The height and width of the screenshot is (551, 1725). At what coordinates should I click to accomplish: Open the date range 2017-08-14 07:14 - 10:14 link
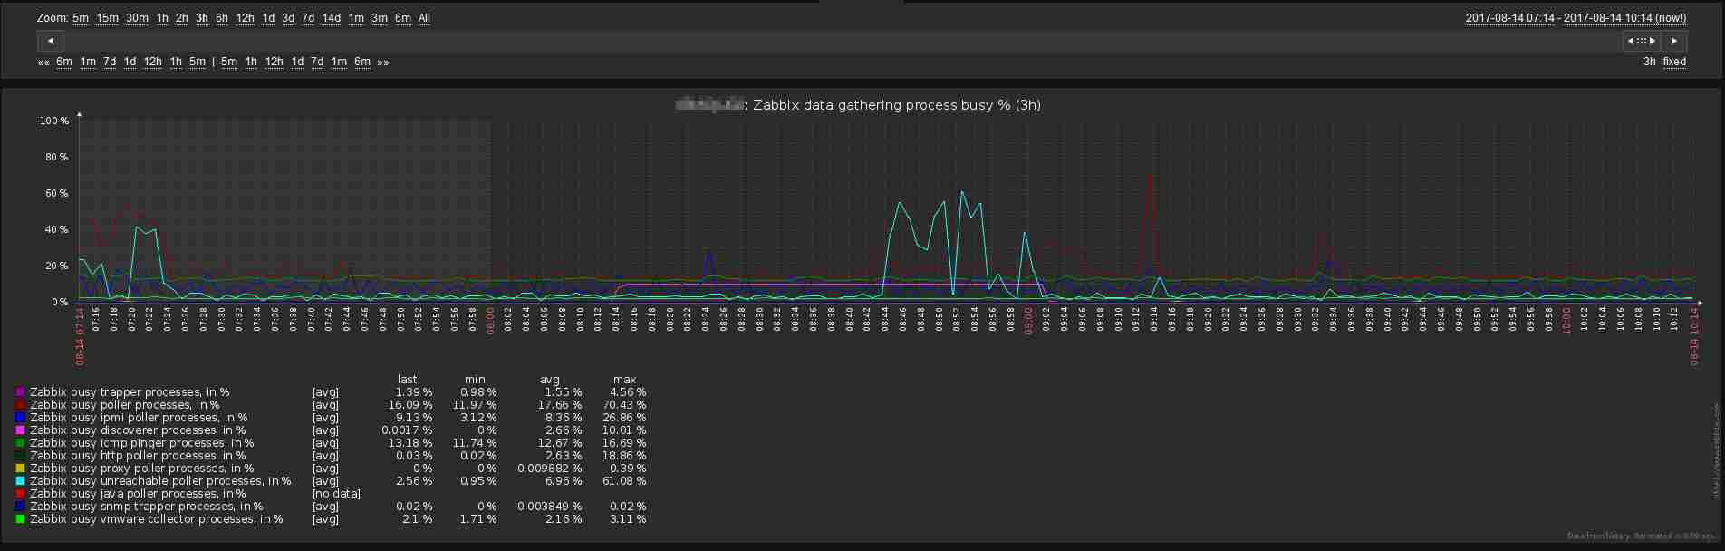[1576, 18]
